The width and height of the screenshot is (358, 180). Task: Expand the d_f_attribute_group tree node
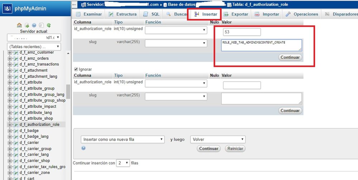(10, 88)
